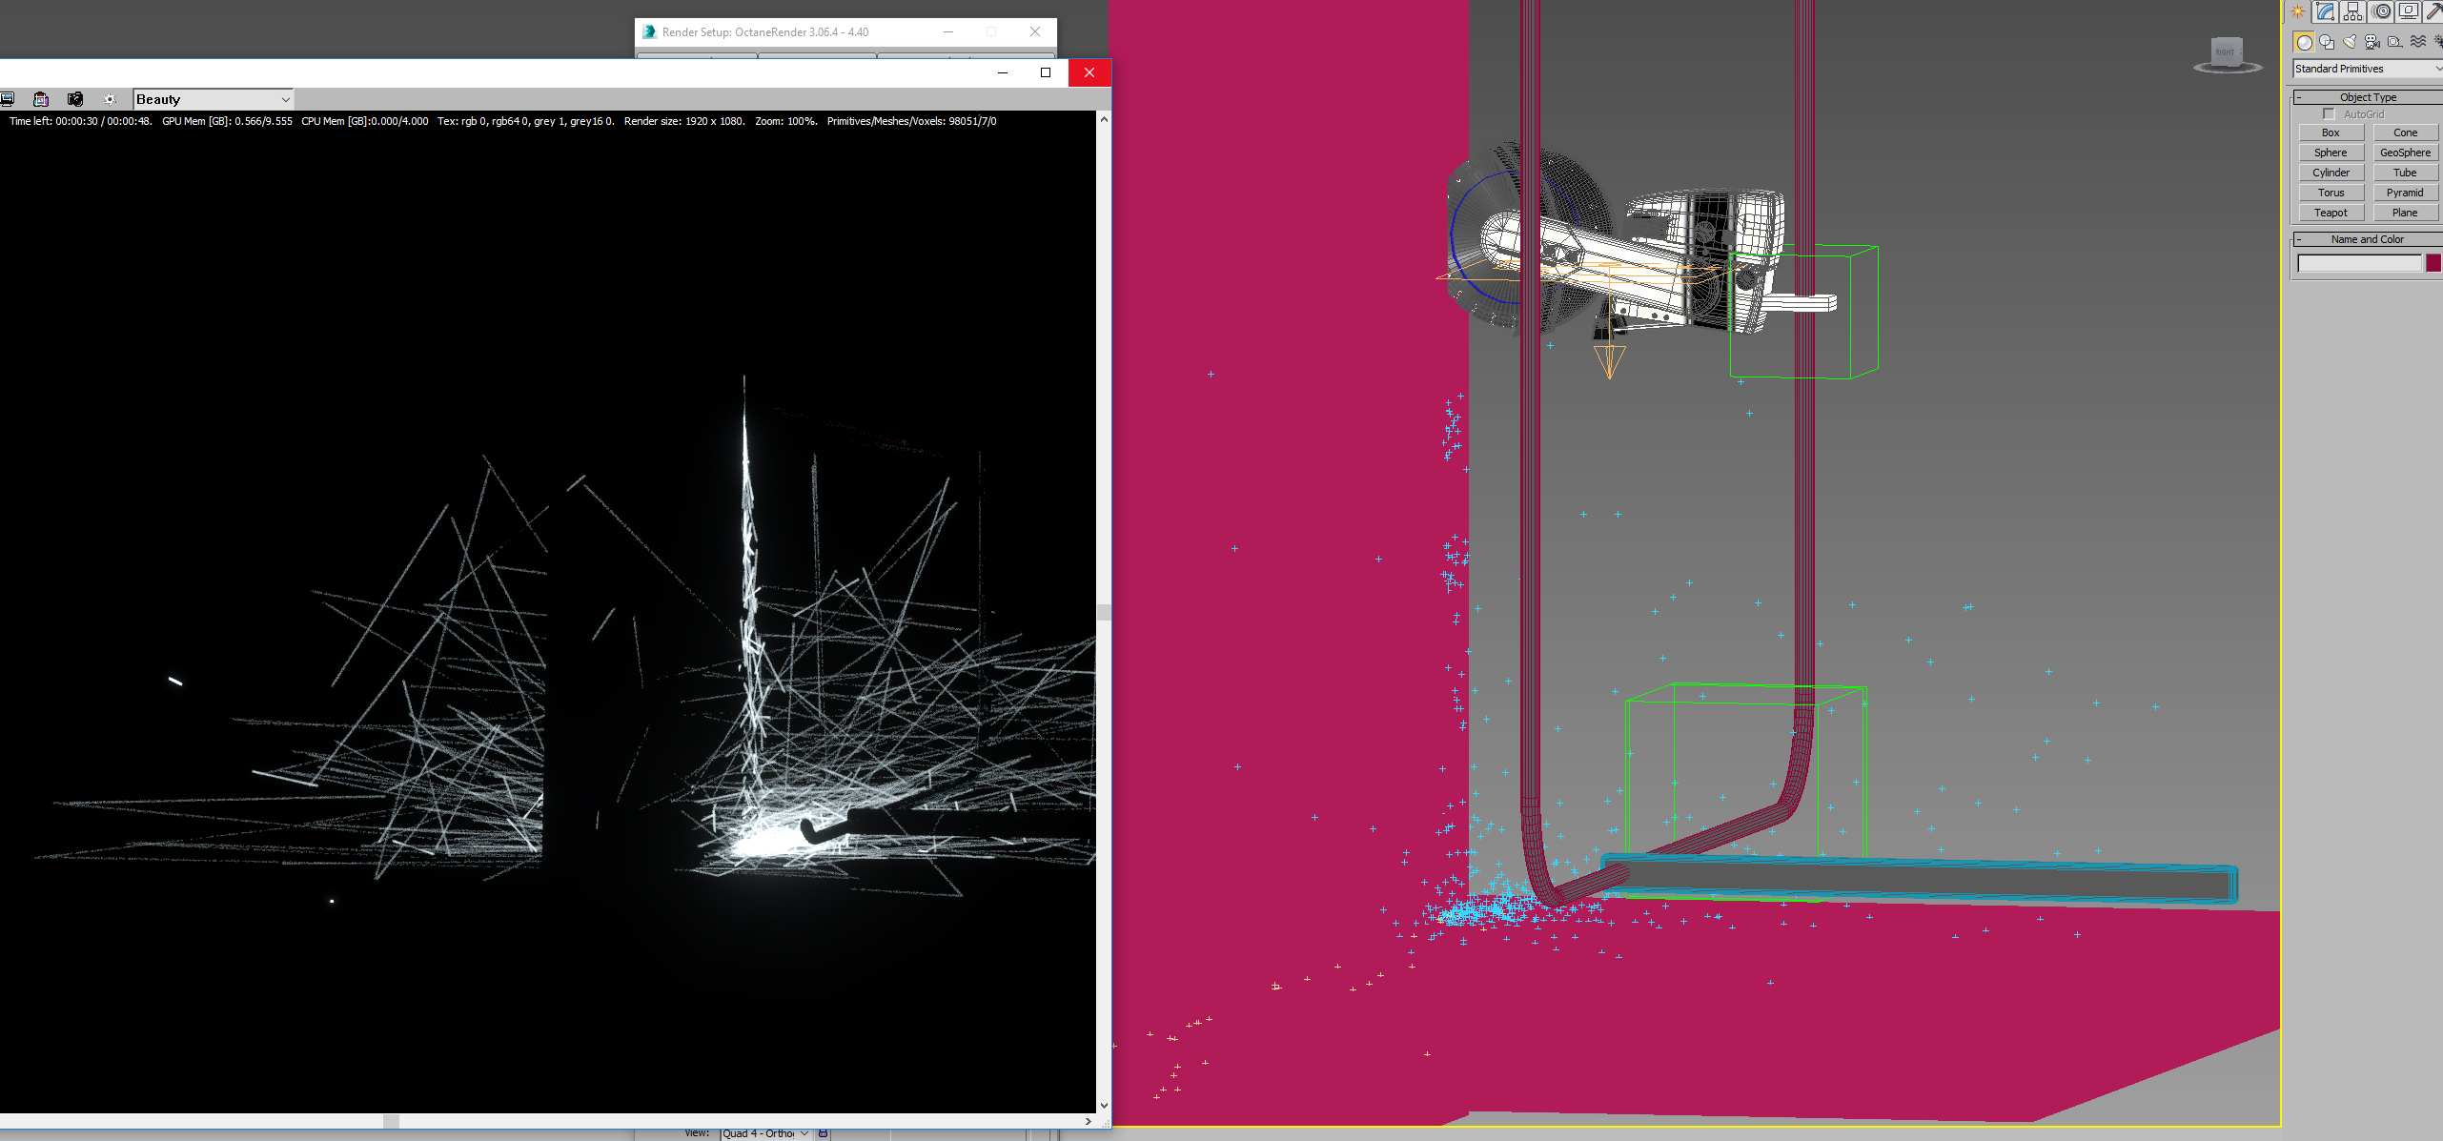2443x1141 pixels.
Task: Open the Motion command panel tab
Action: [x=2382, y=11]
